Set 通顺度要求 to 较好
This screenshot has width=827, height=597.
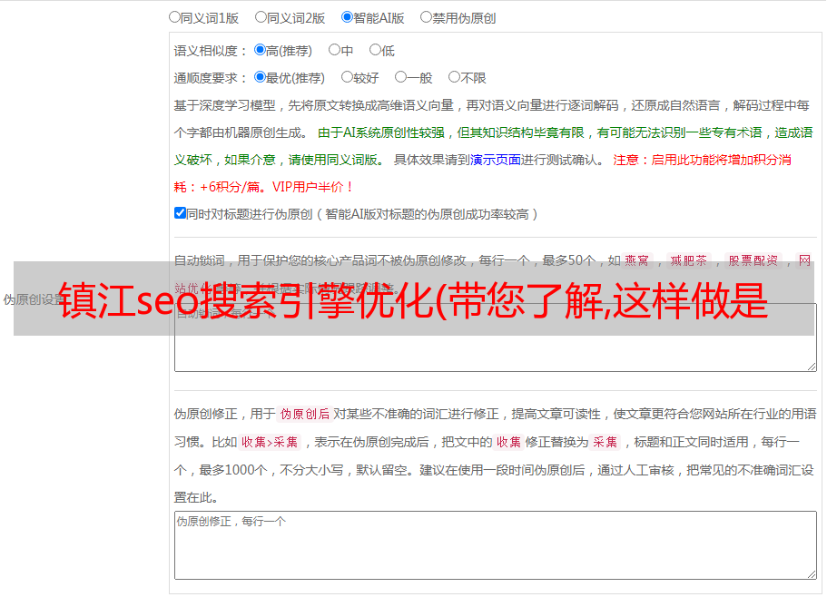click(347, 77)
